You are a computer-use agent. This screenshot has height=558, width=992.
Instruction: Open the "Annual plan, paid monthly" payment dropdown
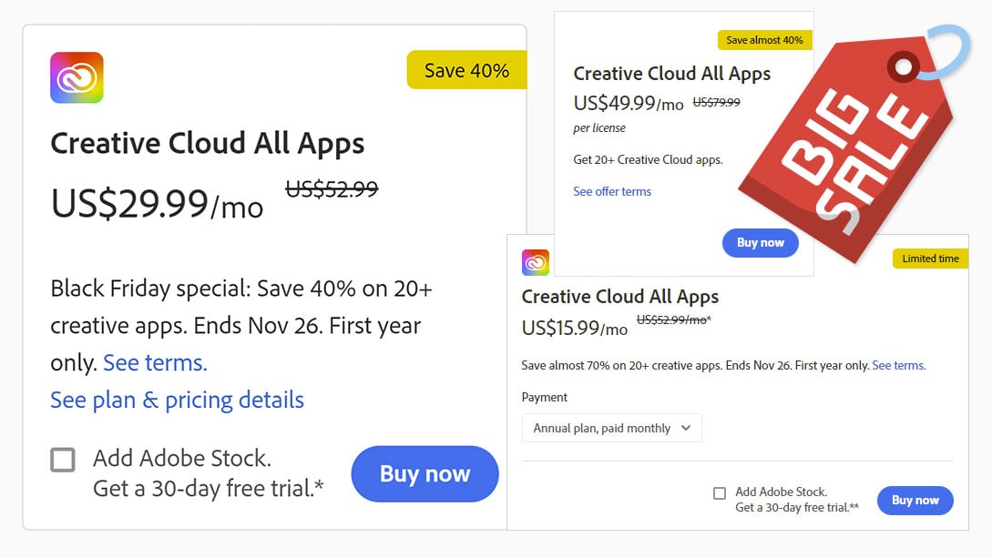coord(611,428)
